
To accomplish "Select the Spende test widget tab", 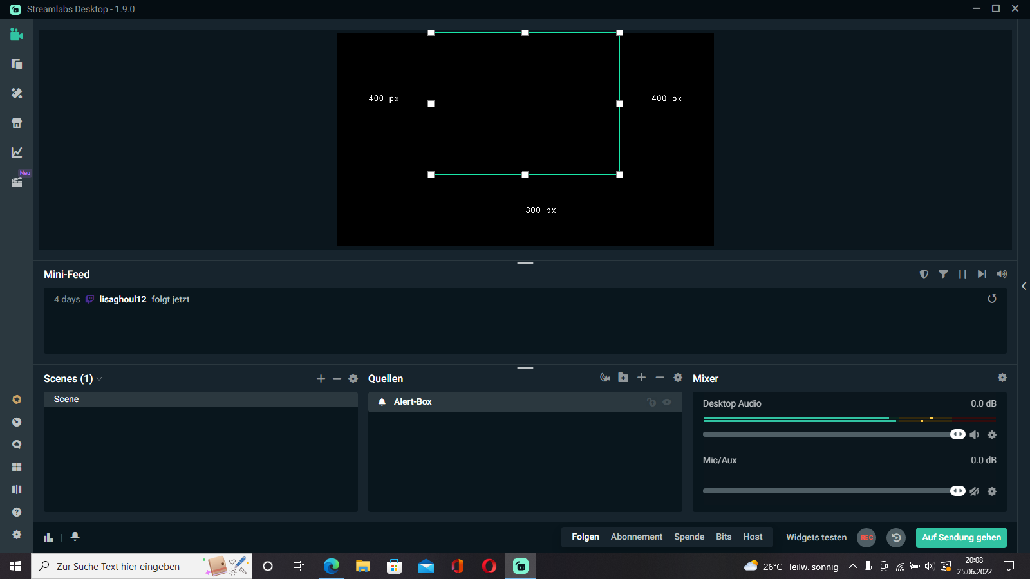I will [x=689, y=537].
